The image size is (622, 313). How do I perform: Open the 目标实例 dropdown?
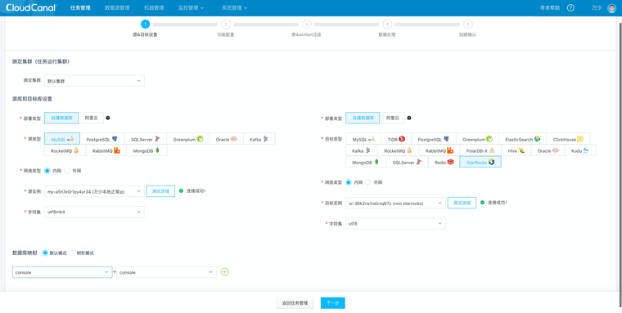coord(395,203)
